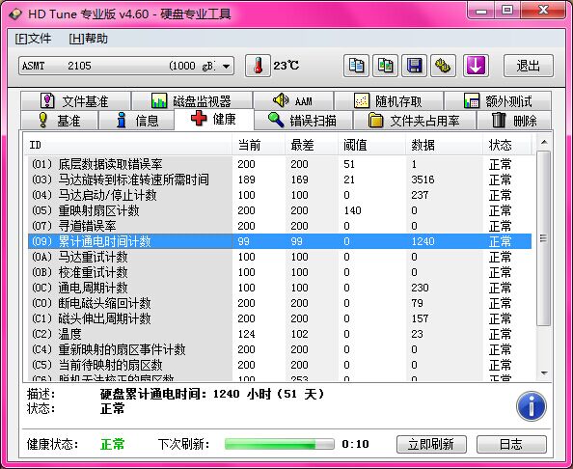Click the copy text to clipboard icon
573x469 pixels.
point(356,66)
